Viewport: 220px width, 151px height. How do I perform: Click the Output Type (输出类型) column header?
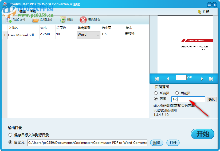click(89, 28)
